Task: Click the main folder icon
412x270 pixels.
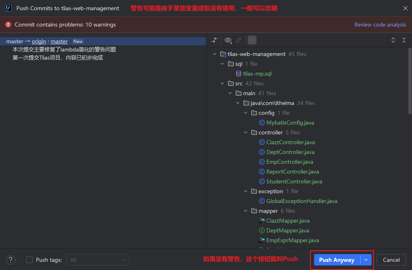Action: point(239,93)
